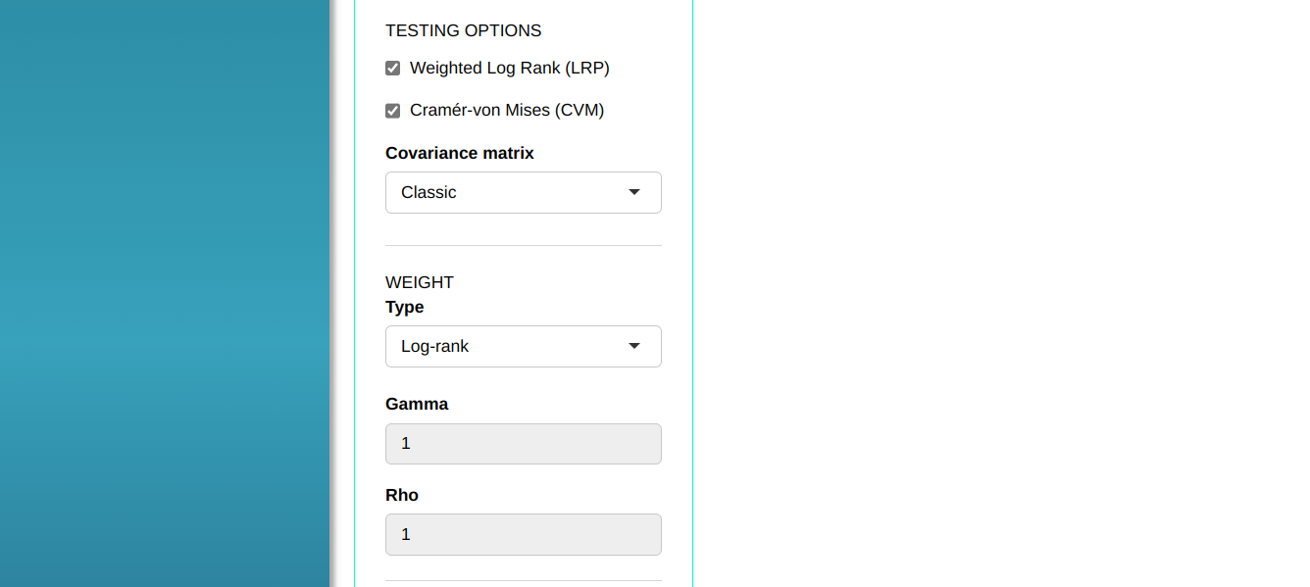The image size is (1310, 587).
Task: Click the caret arrow in Log-rank dropdown
Action: (634, 346)
